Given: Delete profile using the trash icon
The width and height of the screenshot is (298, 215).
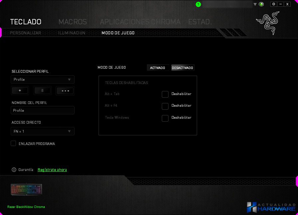Looking at the screenshot, I should 42,90.
